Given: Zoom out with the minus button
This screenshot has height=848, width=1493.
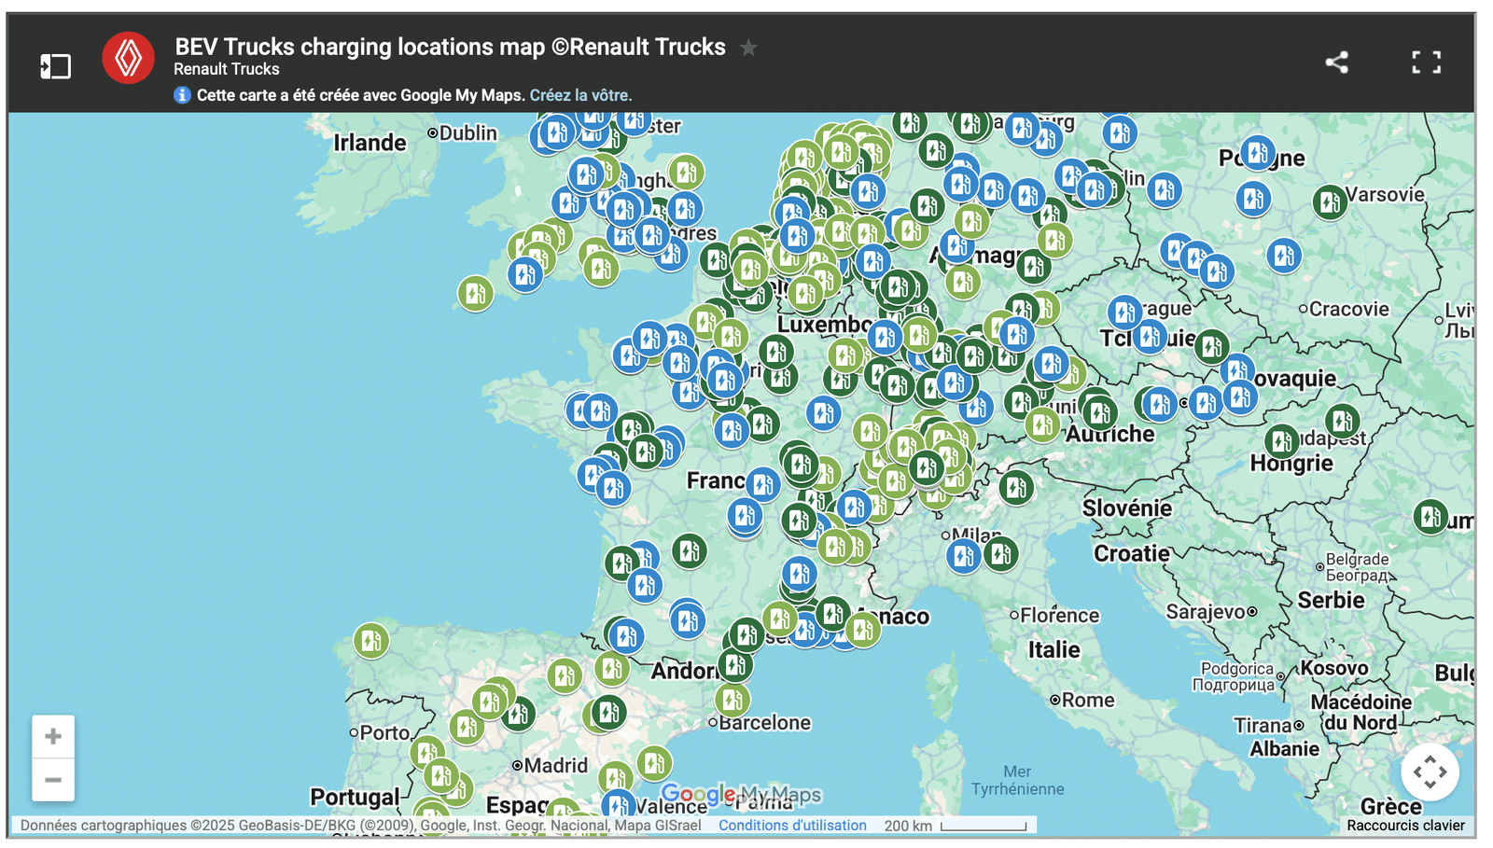Looking at the screenshot, I should 53,780.
